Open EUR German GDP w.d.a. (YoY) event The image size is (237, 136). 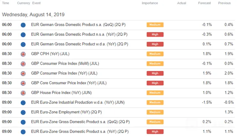(x=80, y=44)
